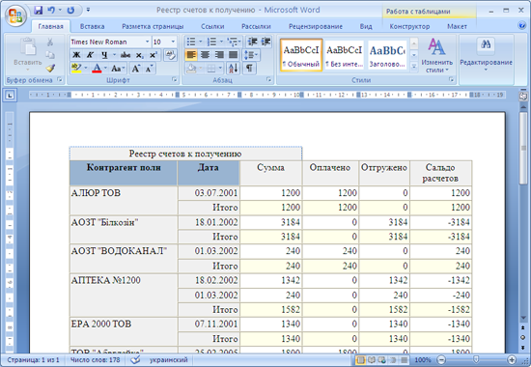Select the Обычный style
The height and width of the screenshot is (367, 531).
pos(301,55)
